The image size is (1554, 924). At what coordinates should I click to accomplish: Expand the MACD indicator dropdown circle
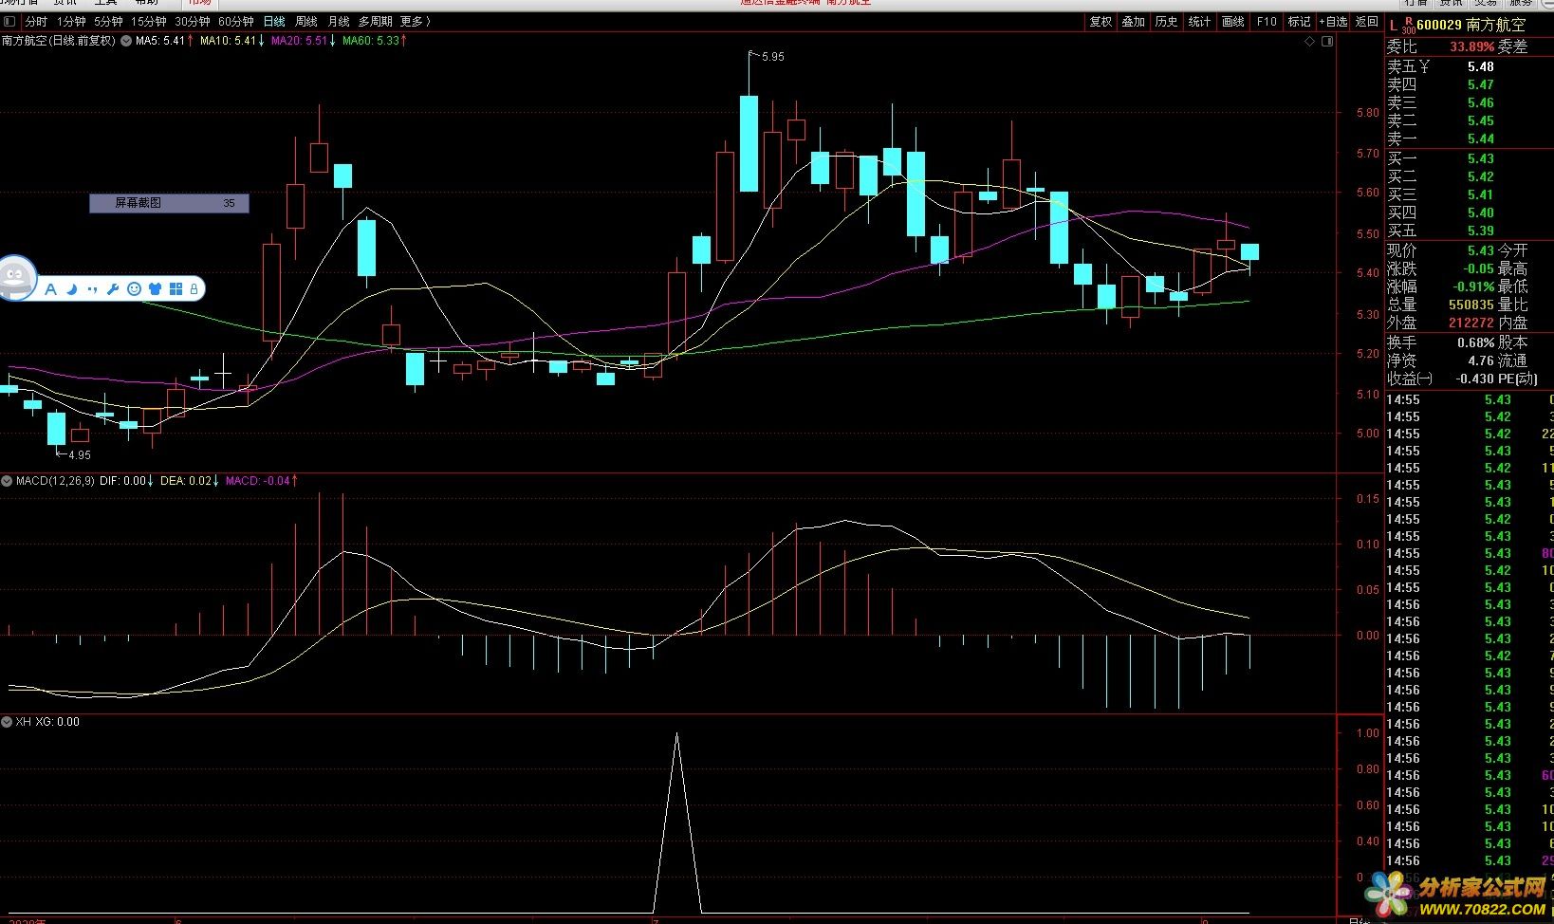pyautogui.click(x=8, y=481)
